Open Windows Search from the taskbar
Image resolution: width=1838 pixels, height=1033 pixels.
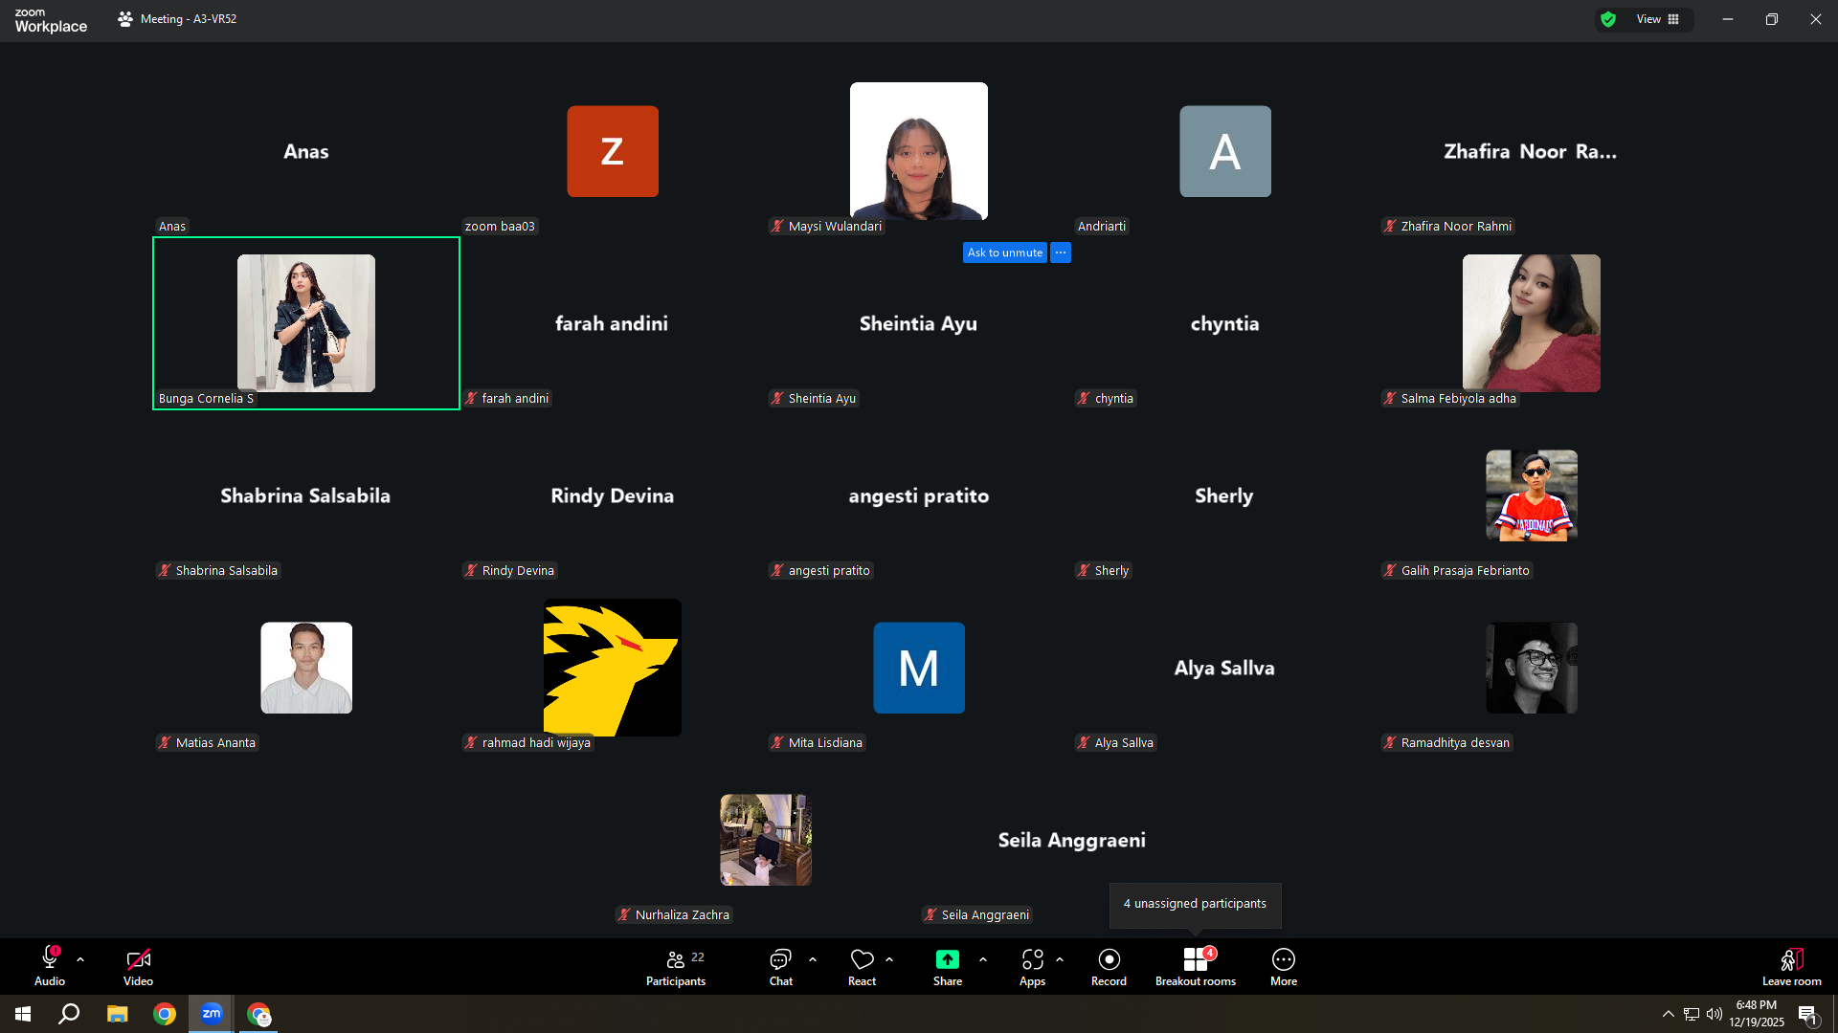click(x=69, y=1014)
